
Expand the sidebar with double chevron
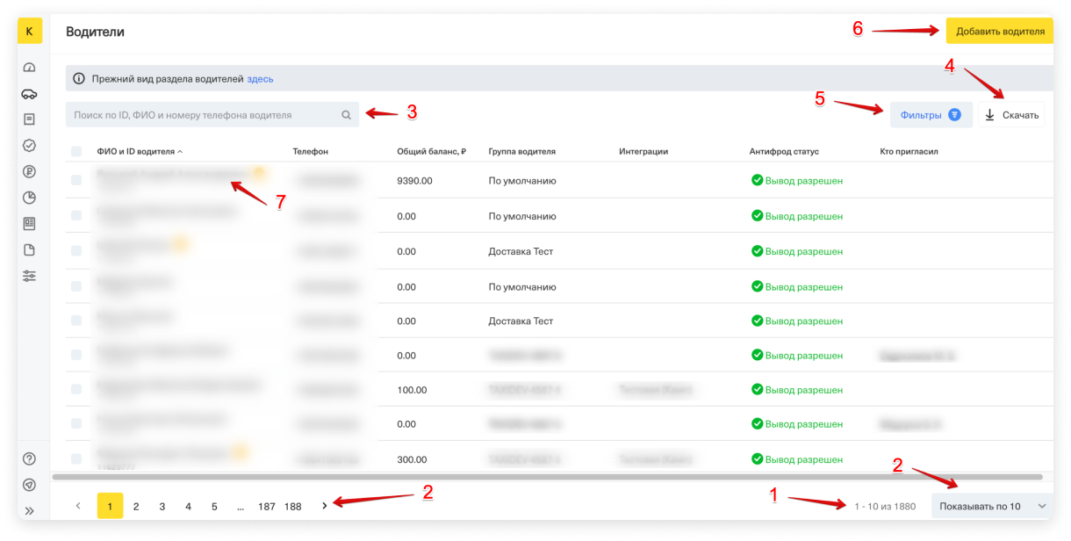coord(30,510)
